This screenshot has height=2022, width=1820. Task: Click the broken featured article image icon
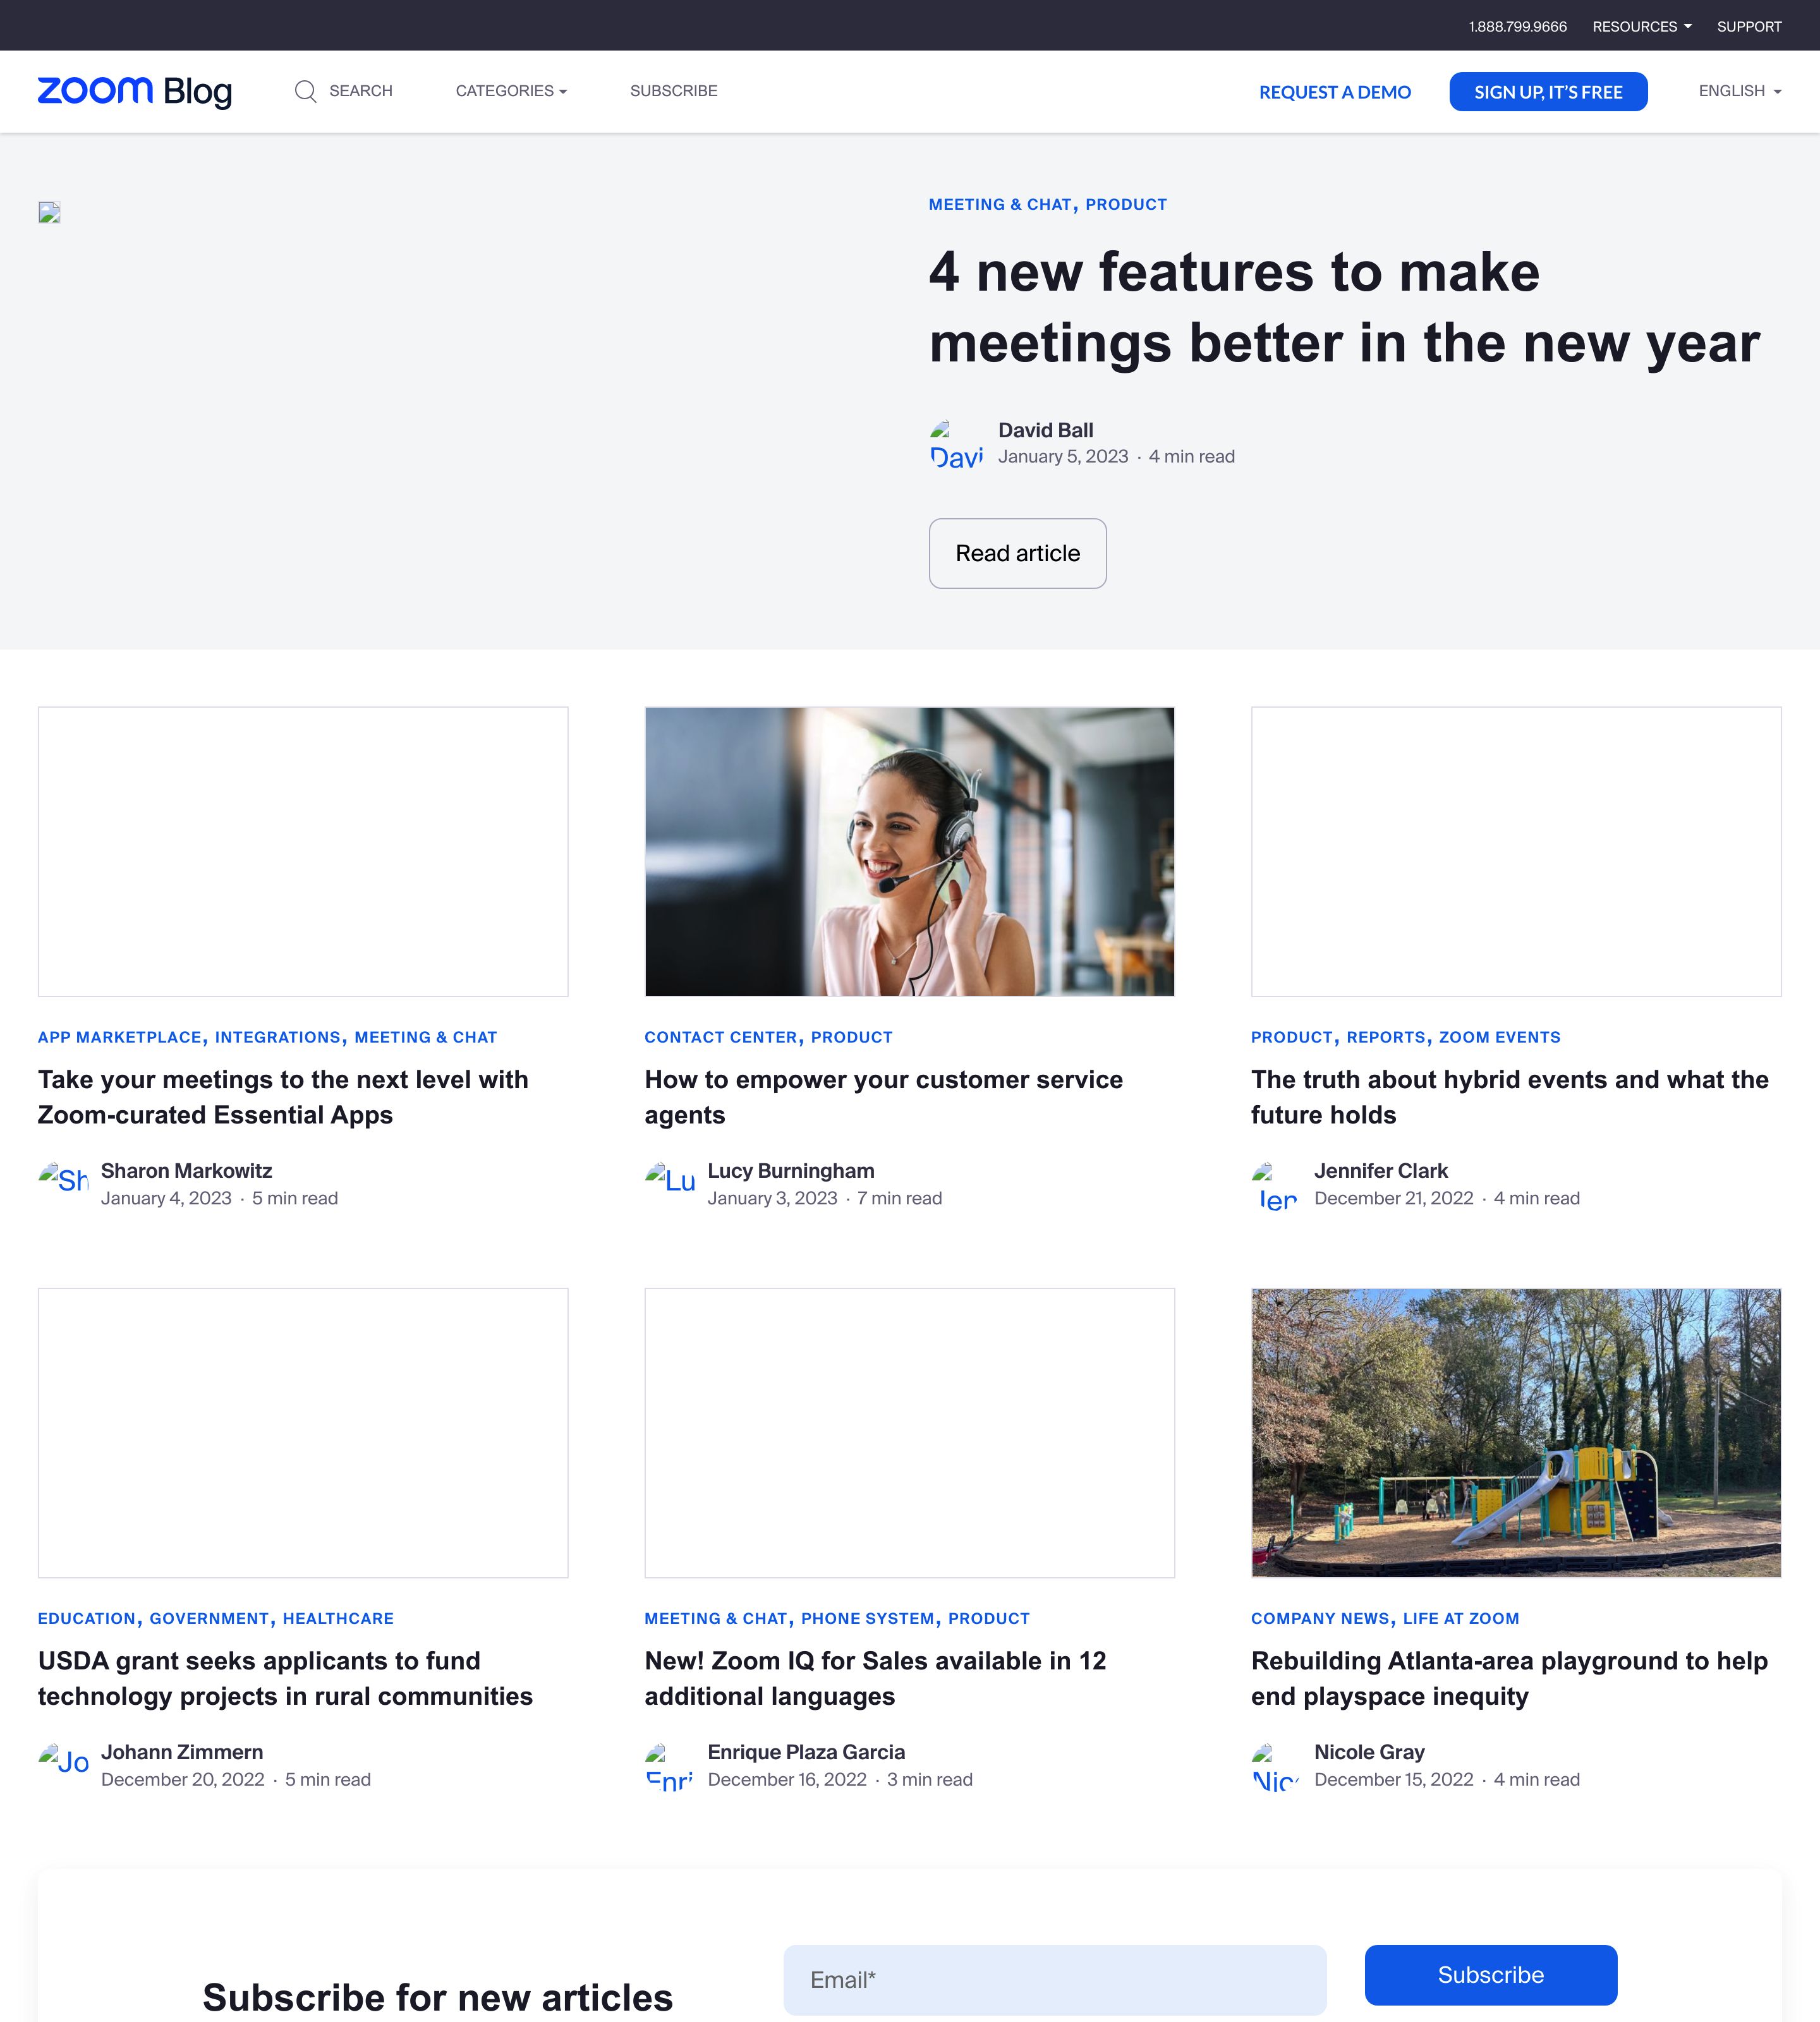(x=49, y=212)
